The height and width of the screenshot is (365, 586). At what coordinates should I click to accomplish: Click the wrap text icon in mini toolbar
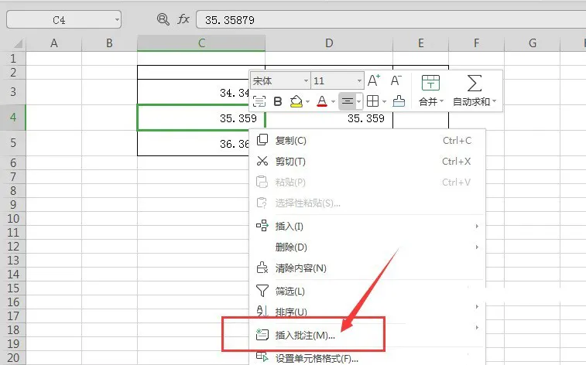pos(259,101)
